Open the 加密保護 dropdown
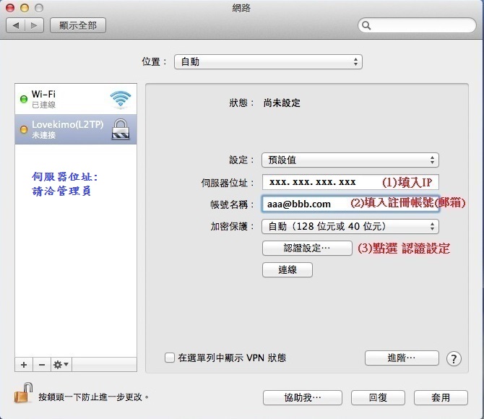 point(350,226)
